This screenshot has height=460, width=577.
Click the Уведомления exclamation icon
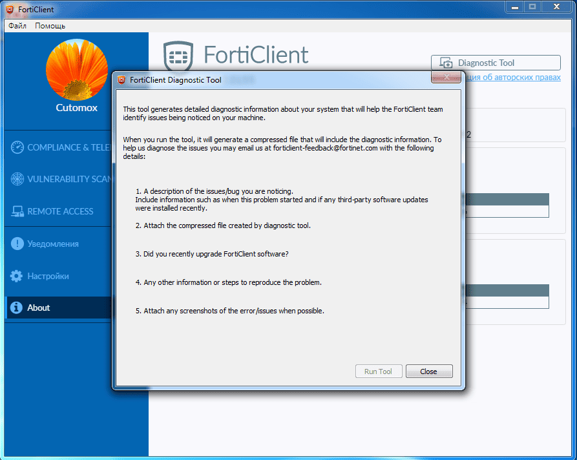pyautogui.click(x=17, y=244)
